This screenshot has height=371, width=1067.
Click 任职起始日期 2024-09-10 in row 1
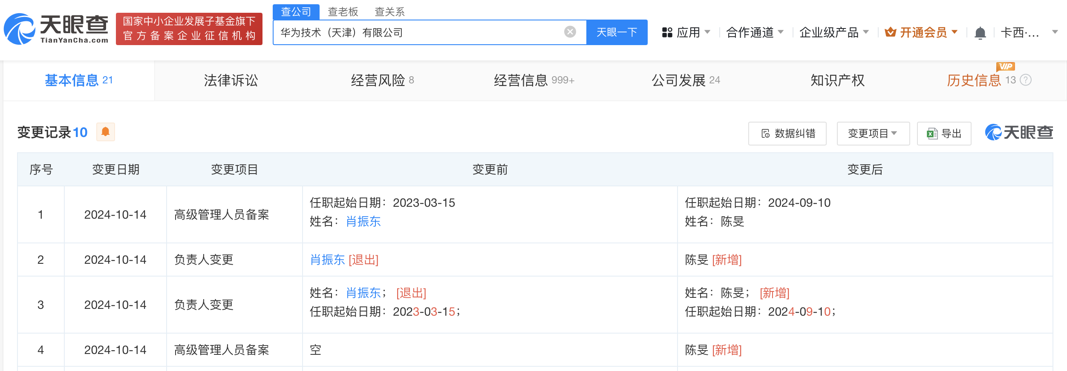pos(758,203)
